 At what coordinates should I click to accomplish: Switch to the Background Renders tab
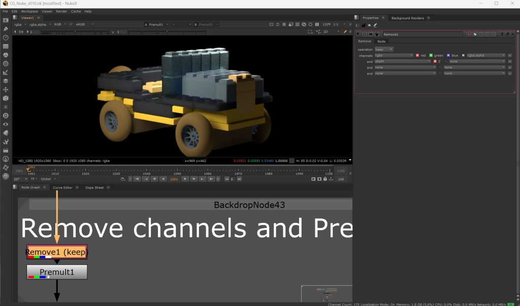(408, 18)
